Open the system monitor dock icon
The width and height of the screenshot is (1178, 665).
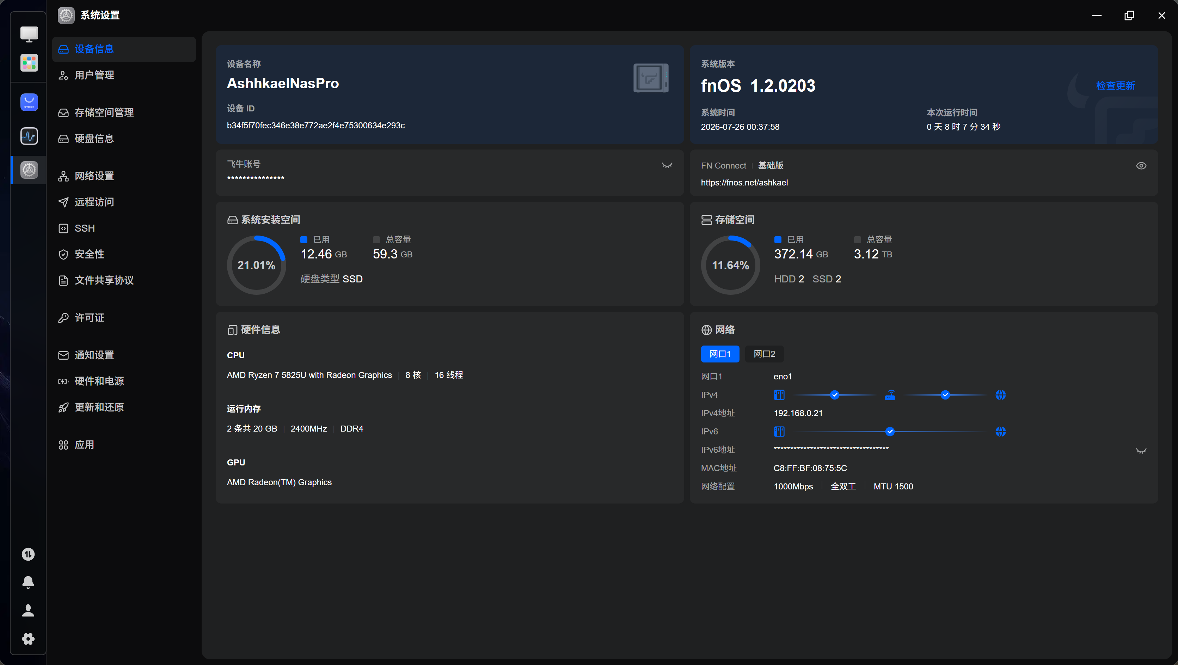point(29,136)
